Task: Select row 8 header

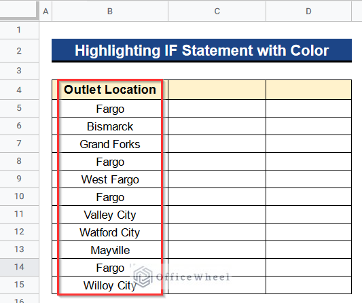Action: [19, 161]
